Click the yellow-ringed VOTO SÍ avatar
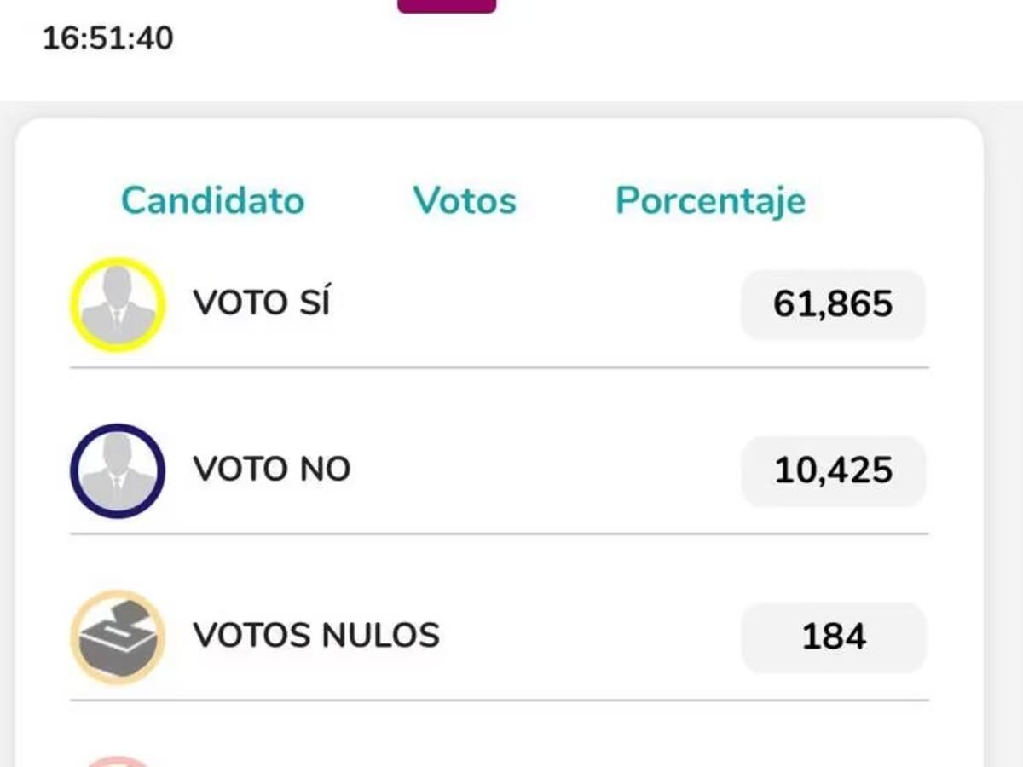This screenshot has width=1023, height=767. 117,304
